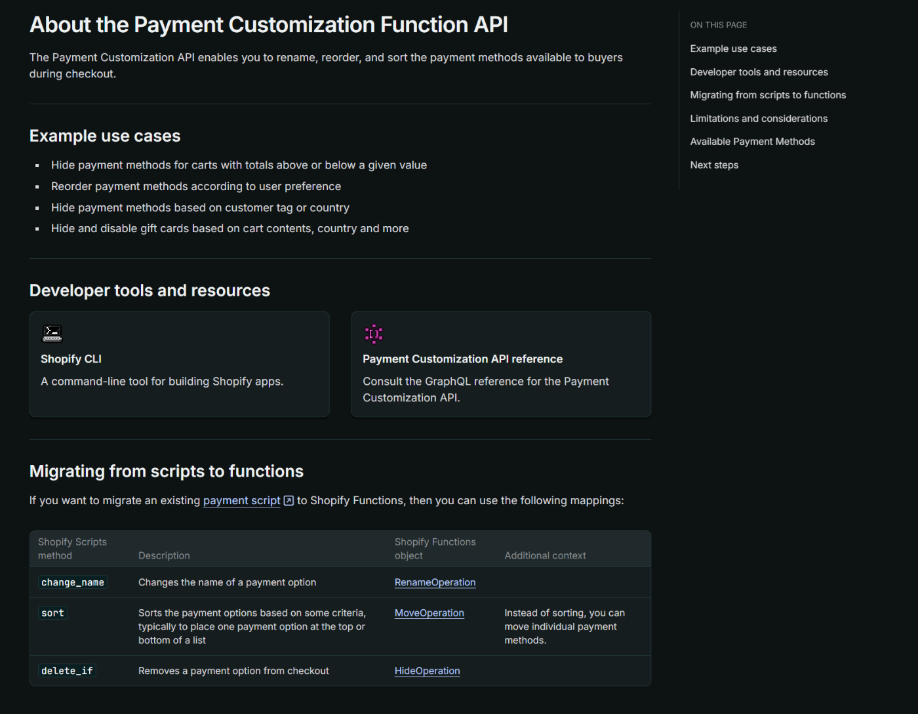The image size is (918, 714).
Task: Click the 'Shopify Scripts method' column header
Action: tap(72, 549)
